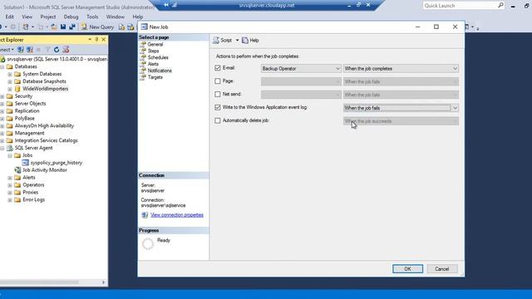
Task: Expand the Operators folder node
Action: click(10, 185)
